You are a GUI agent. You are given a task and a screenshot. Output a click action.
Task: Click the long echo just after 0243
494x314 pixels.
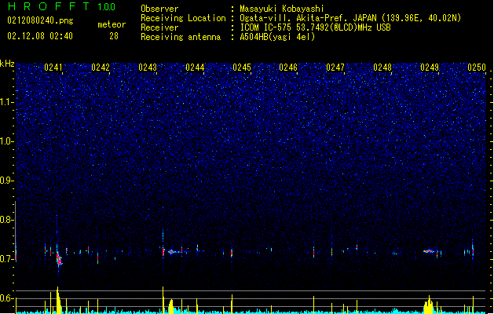[175, 252]
